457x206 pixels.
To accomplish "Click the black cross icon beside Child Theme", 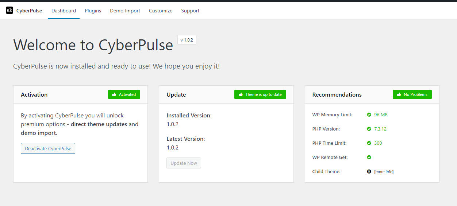I will [369, 172].
